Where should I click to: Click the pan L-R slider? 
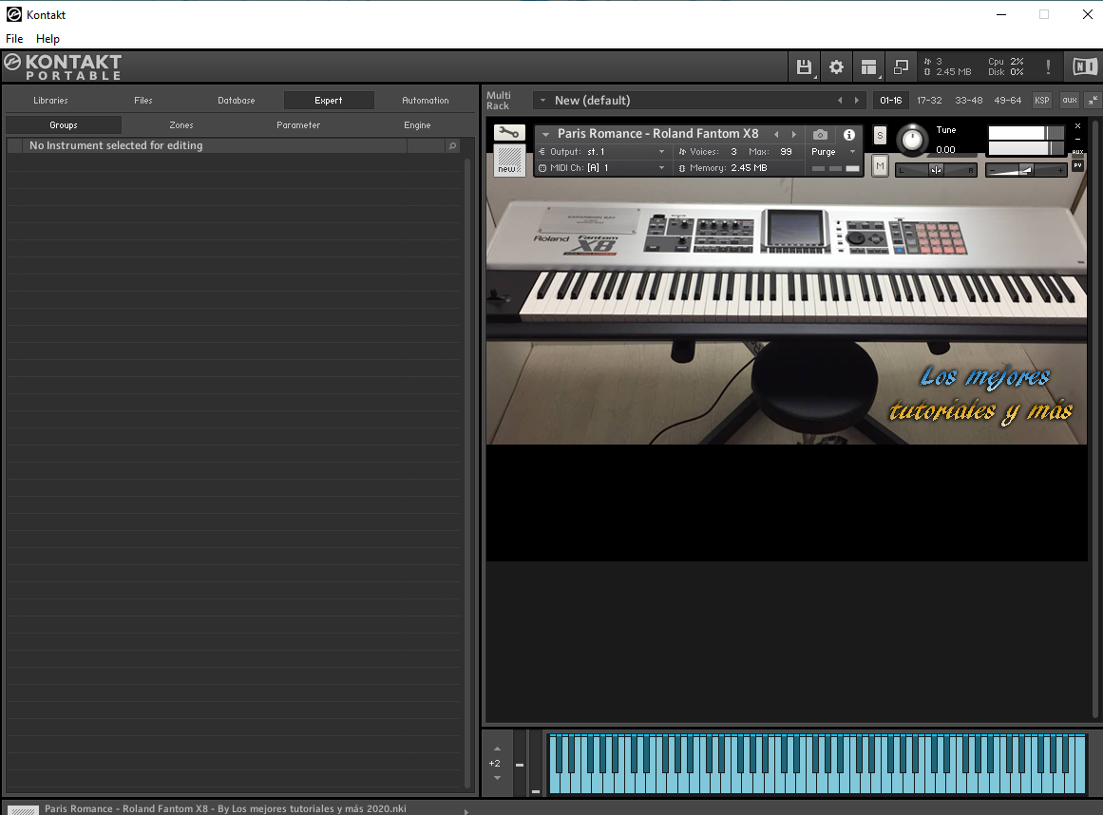936,170
